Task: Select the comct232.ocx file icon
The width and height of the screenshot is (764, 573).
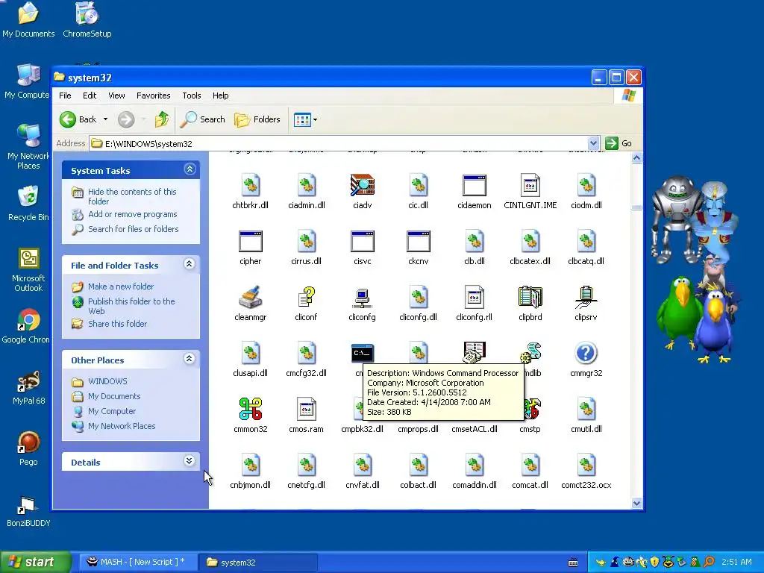Action: (586, 466)
